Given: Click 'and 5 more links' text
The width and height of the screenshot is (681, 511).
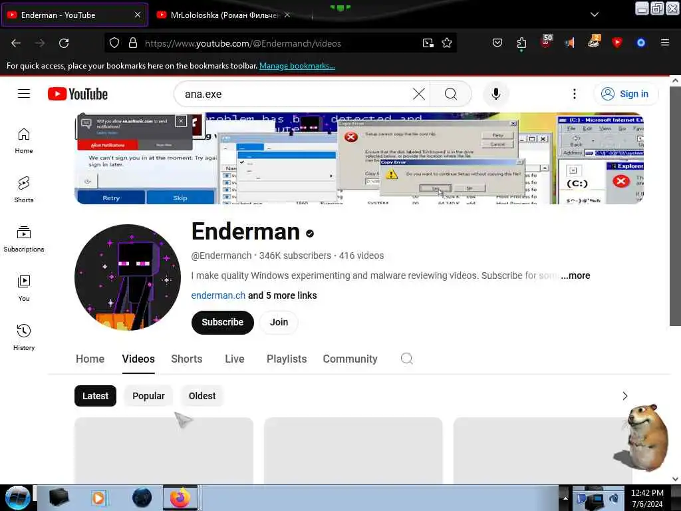Looking at the screenshot, I should pyautogui.click(x=282, y=295).
